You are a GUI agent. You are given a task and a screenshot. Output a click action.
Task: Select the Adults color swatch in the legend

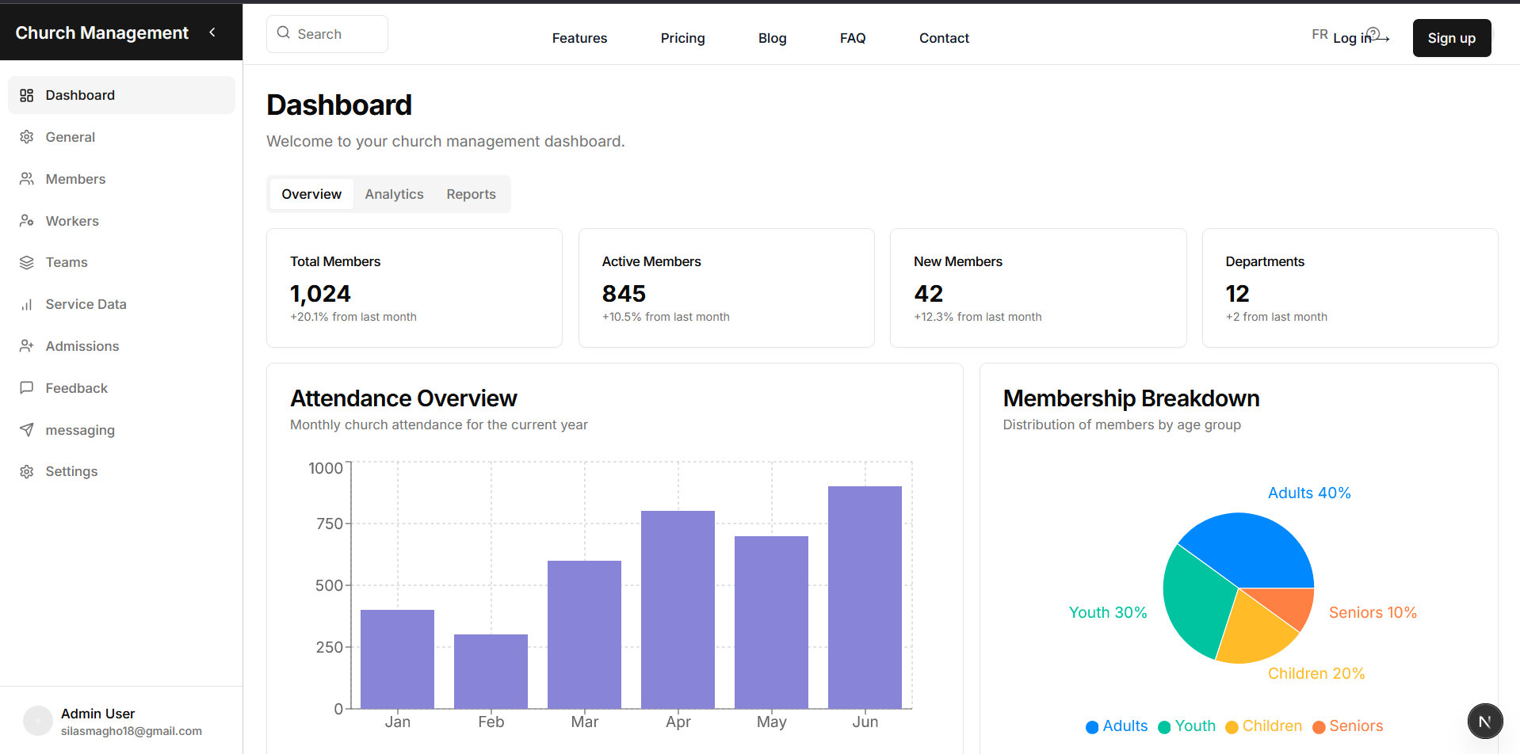tap(1091, 725)
